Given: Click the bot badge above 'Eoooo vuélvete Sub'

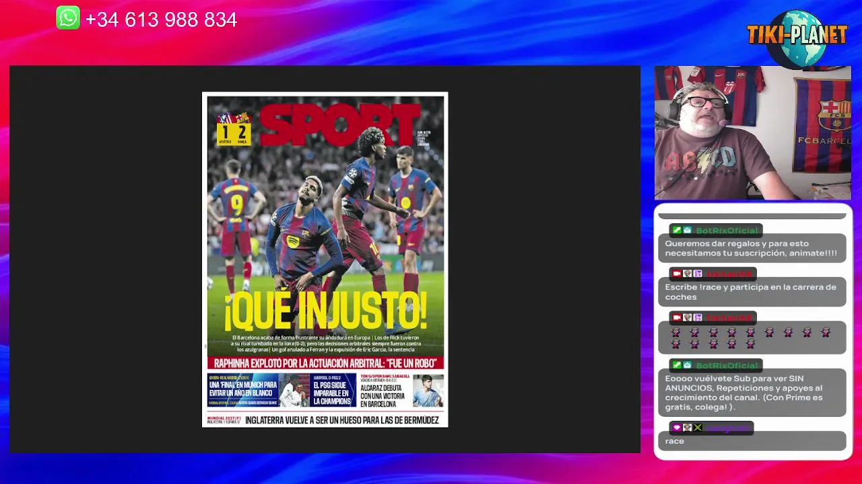Looking at the screenshot, I should (x=688, y=365).
